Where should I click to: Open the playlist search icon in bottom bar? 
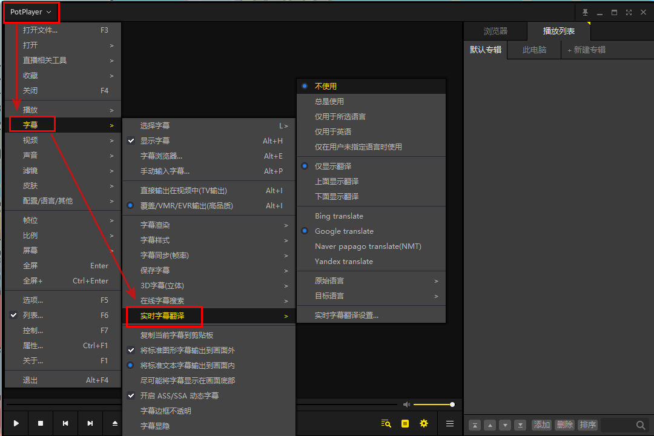[386, 423]
